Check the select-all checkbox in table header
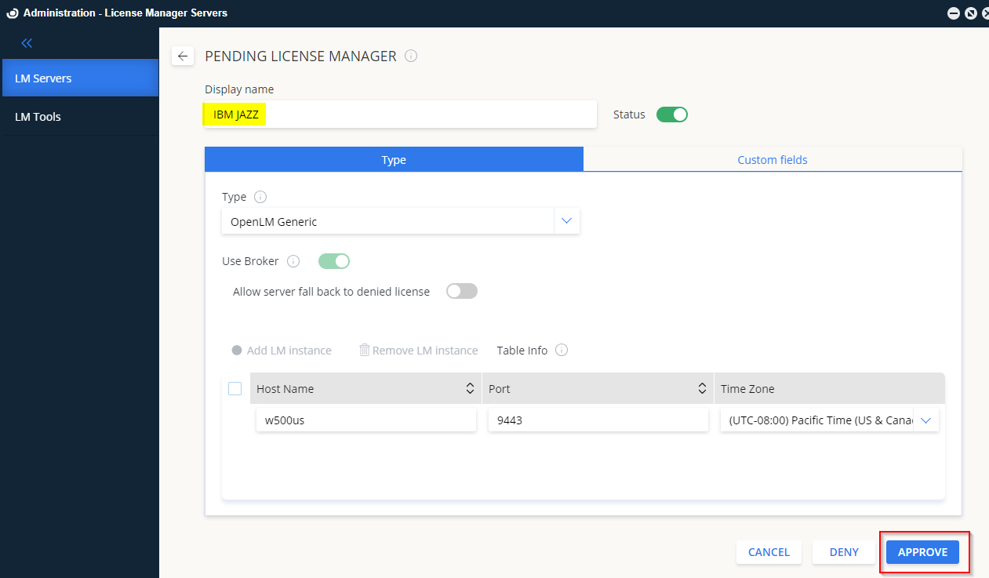The height and width of the screenshot is (578, 989). (x=235, y=388)
